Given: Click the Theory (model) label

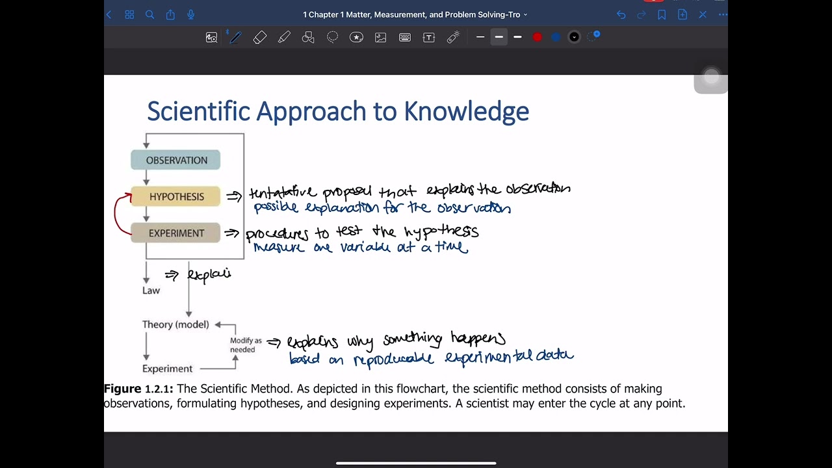Looking at the screenshot, I should 175,324.
